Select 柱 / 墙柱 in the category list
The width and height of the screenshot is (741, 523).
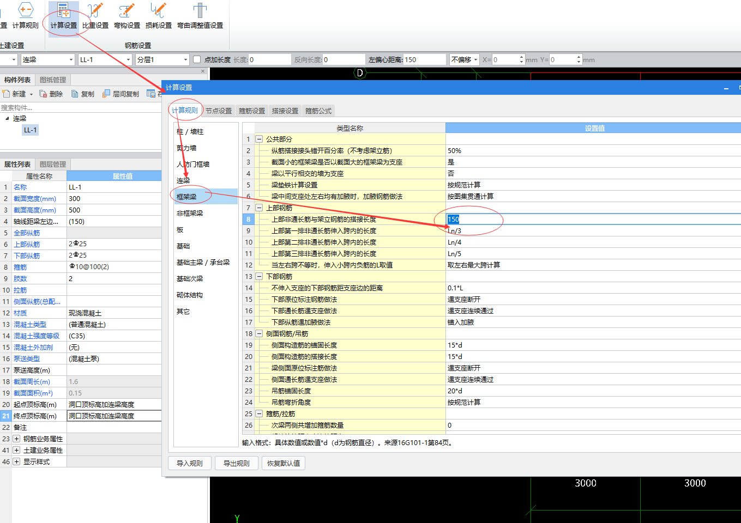(206, 131)
